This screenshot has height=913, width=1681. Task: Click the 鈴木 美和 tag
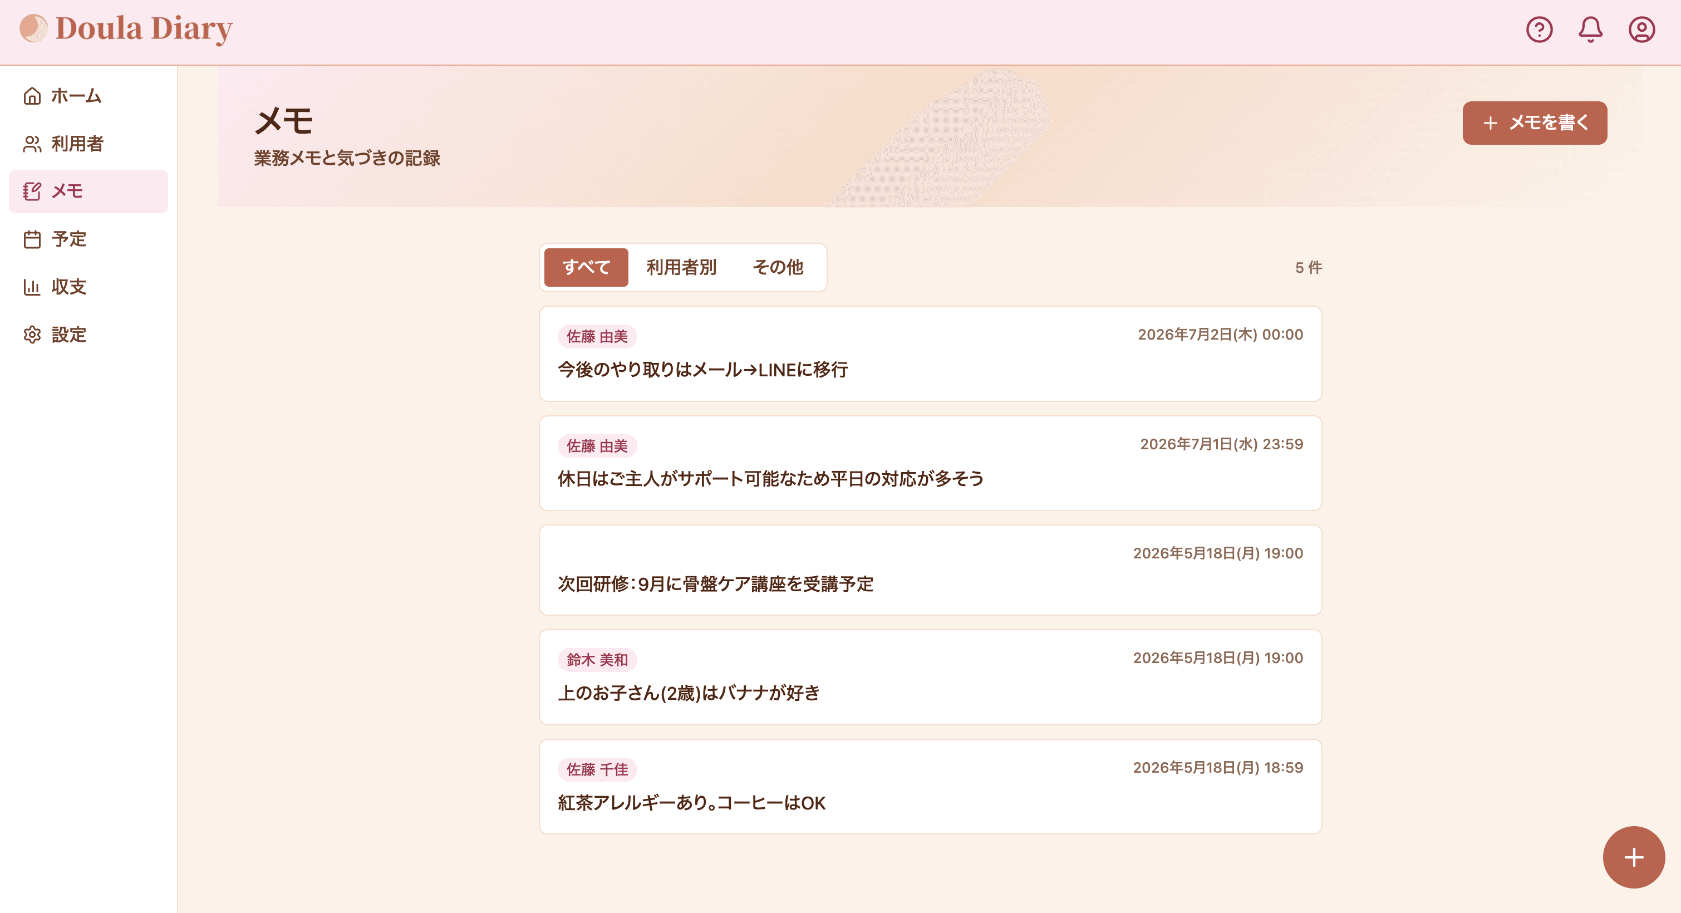coord(597,660)
